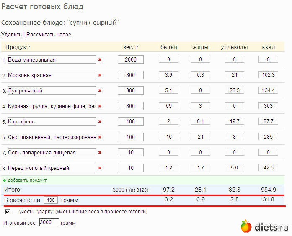Click the Картофель product name field

tap(52, 122)
